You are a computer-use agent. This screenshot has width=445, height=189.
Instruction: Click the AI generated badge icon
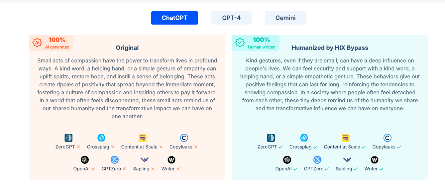click(37, 43)
